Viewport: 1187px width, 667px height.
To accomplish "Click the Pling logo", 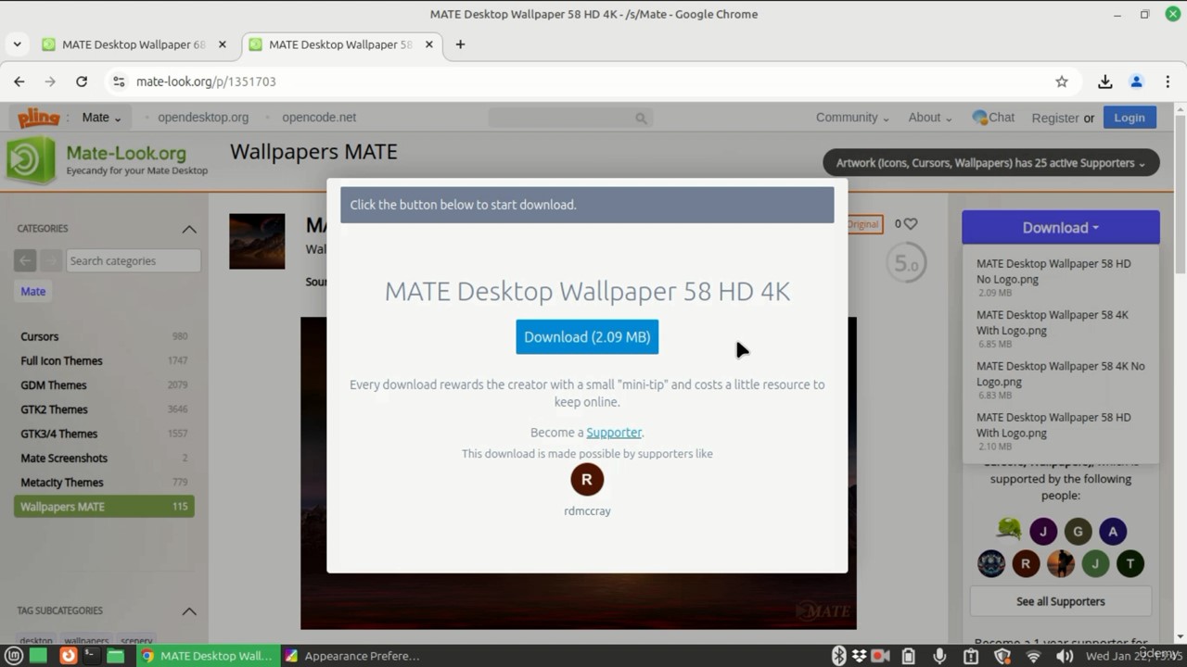I will click(39, 118).
